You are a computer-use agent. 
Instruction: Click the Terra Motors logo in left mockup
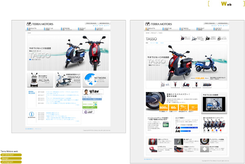pyautogui.click(x=40, y=24)
